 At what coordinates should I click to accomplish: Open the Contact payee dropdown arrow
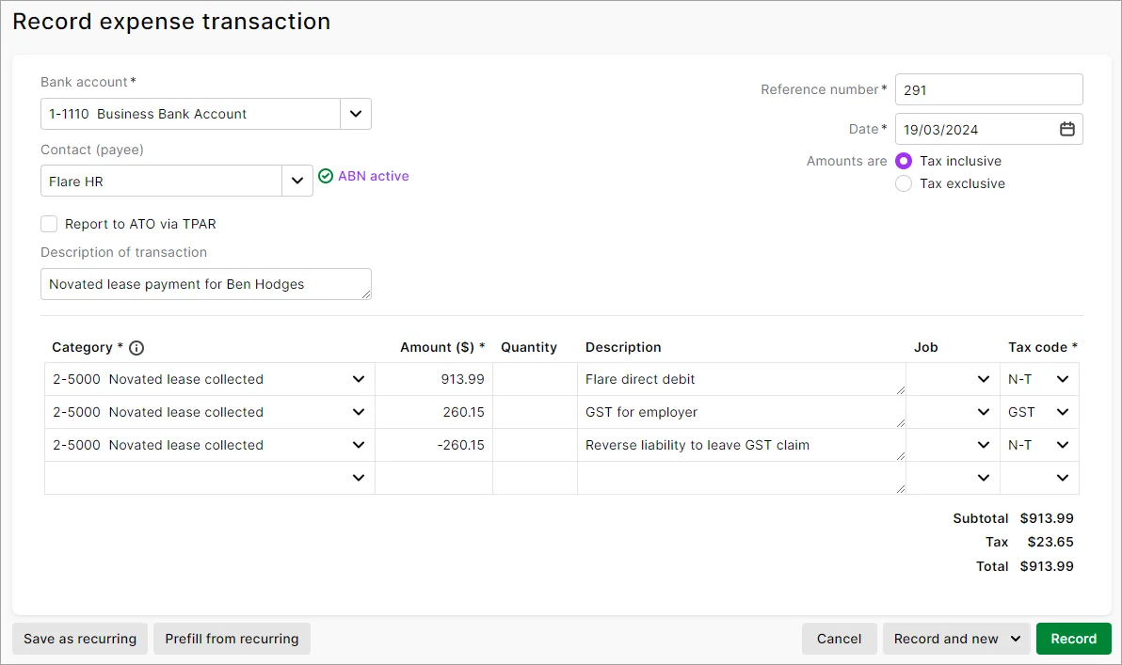297,181
